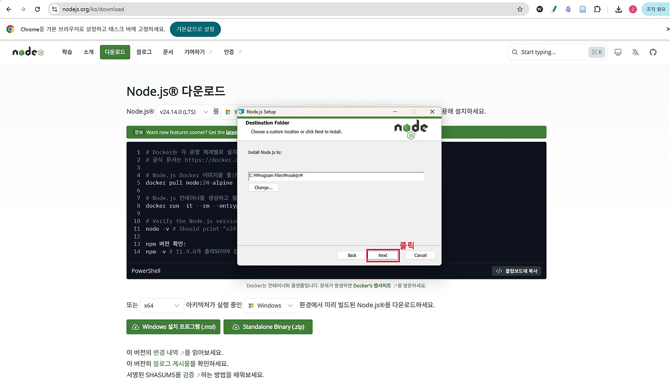The height and width of the screenshot is (383, 670).
Task: Click the Node.js Setup title bar icon
Action: pos(241,111)
